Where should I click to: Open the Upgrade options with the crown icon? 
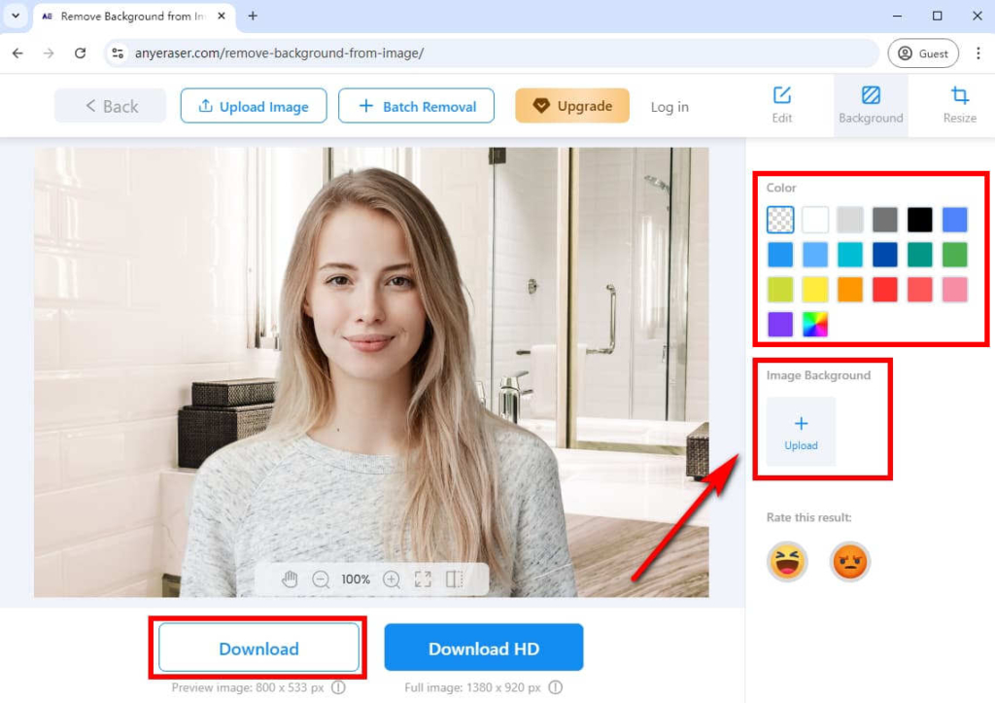[x=571, y=105]
